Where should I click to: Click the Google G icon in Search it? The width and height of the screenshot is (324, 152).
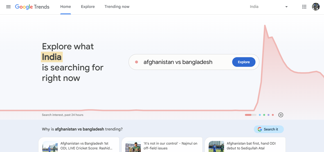coord(260,129)
